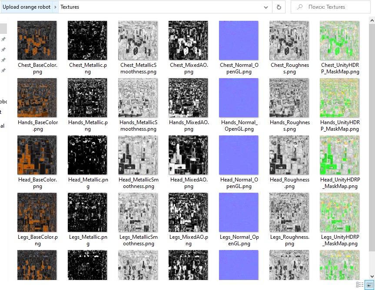Select Hands_BaseColor.png thumbnail
Screen dimensions: 375x290
[x=37, y=98]
